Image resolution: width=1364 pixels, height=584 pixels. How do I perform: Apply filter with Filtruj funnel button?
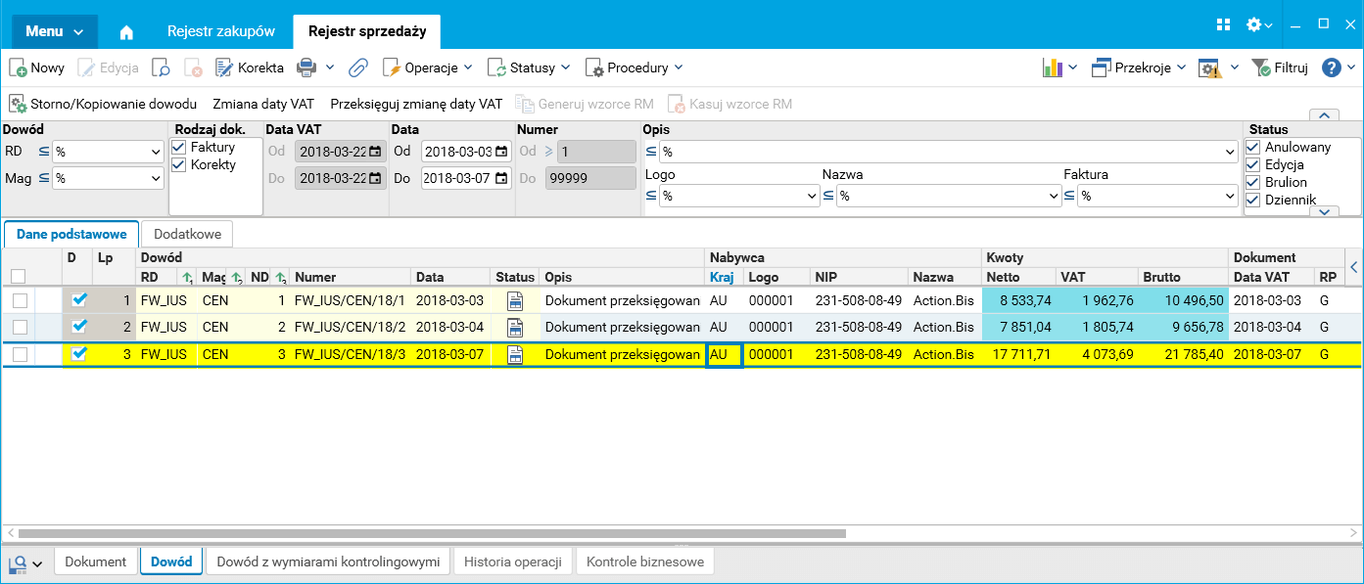pos(1280,67)
